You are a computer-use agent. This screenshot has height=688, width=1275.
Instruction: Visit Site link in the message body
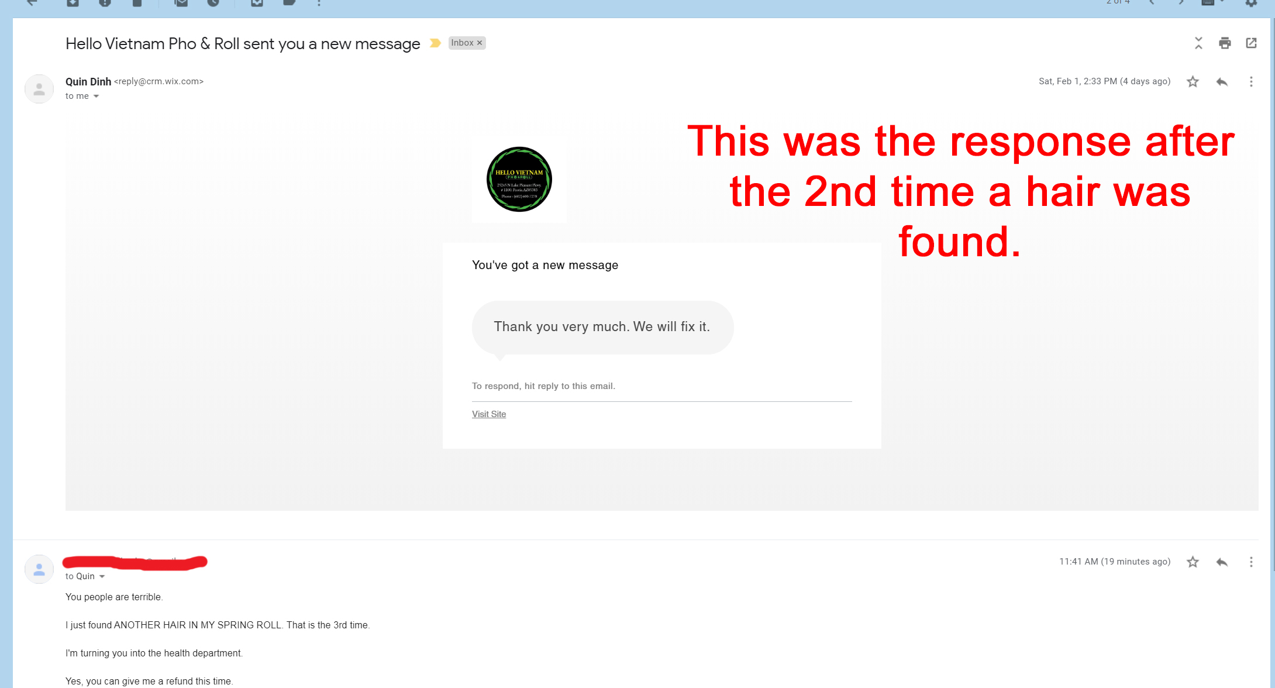(488, 414)
